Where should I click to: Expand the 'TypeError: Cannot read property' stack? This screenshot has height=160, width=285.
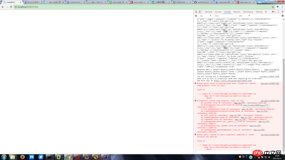coord(198,101)
